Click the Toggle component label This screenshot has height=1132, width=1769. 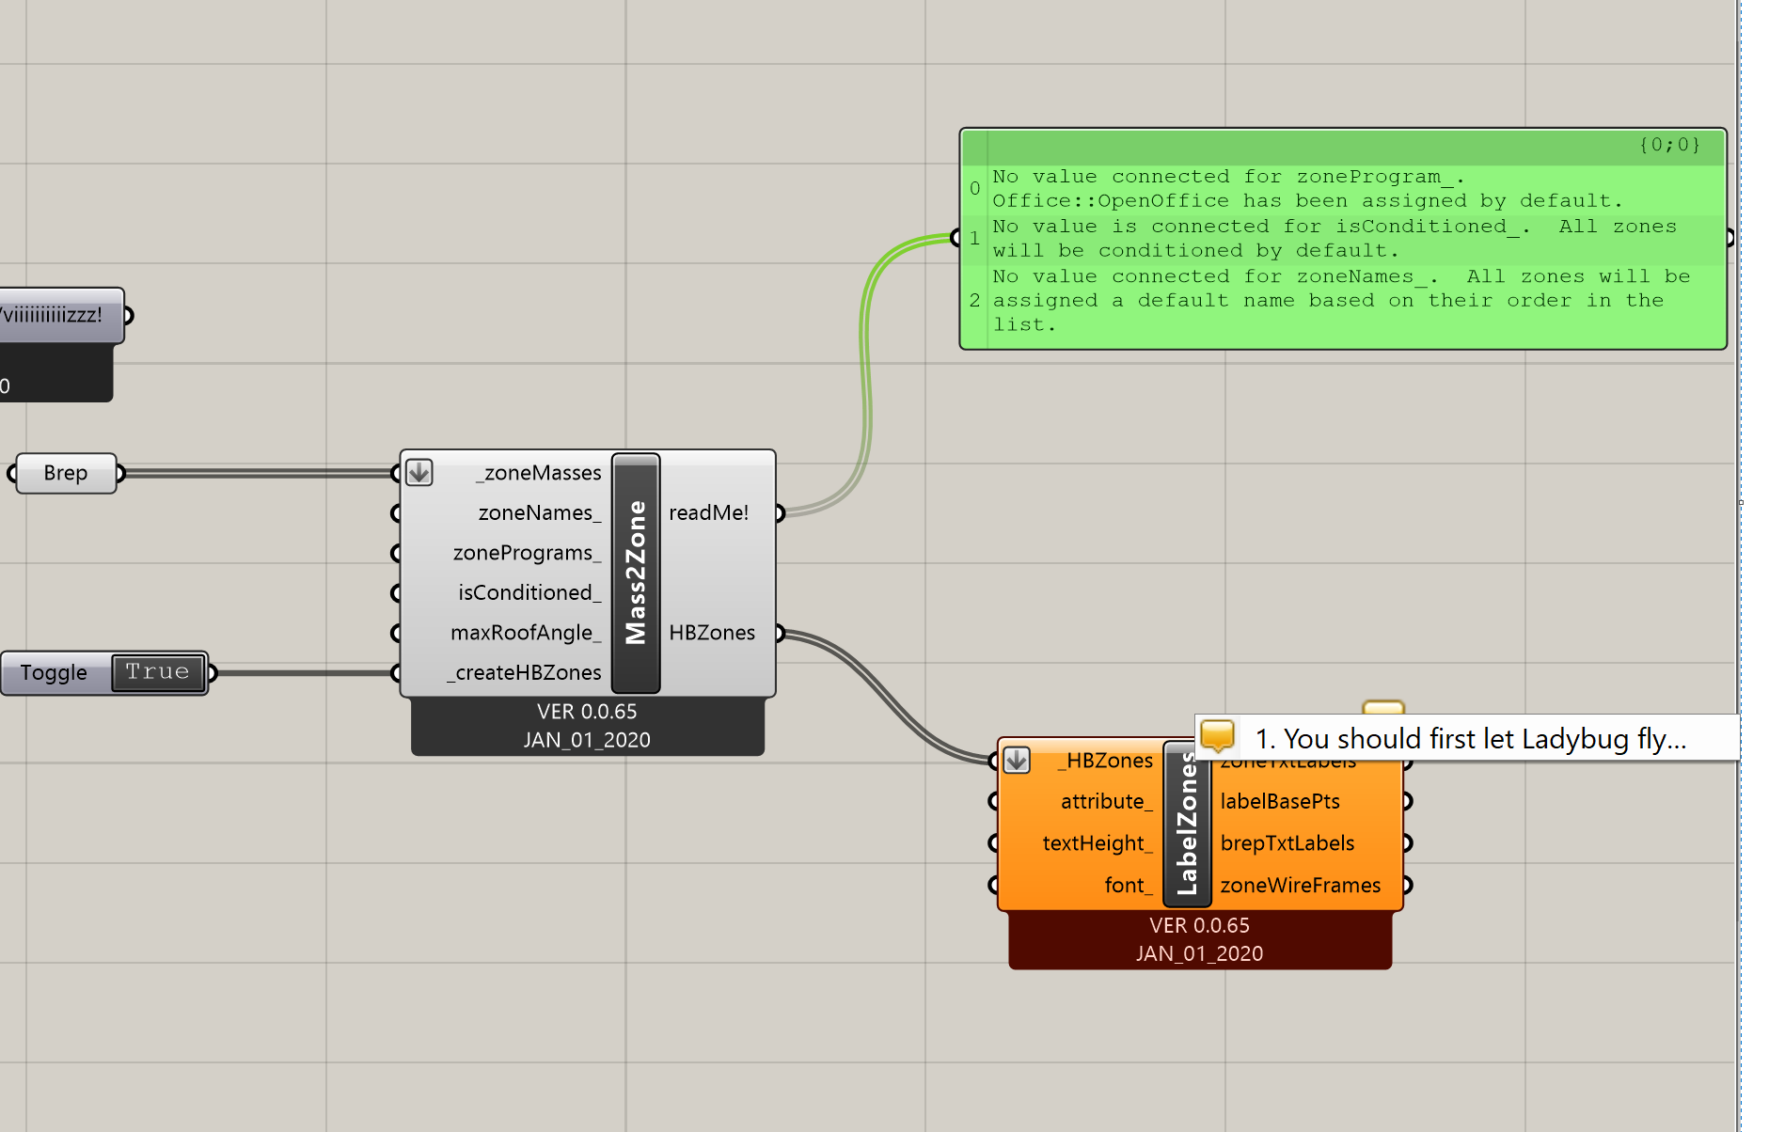54,673
